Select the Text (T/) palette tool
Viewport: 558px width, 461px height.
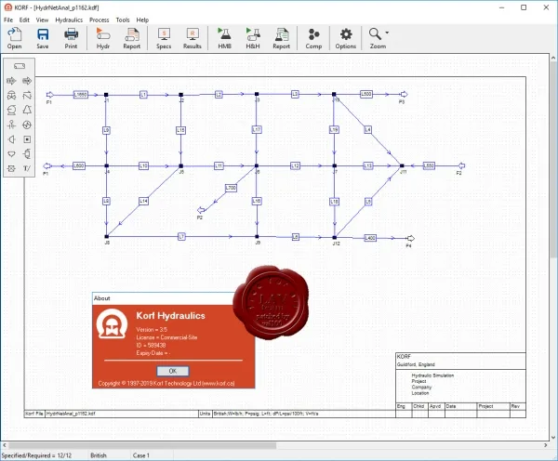click(27, 168)
